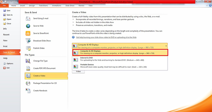Click Change File Type label

(41, 61)
